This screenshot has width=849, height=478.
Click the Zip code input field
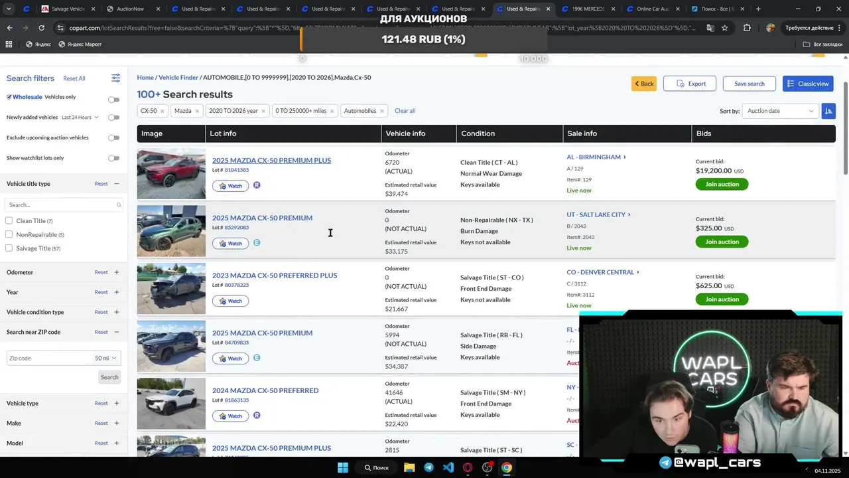click(x=50, y=358)
